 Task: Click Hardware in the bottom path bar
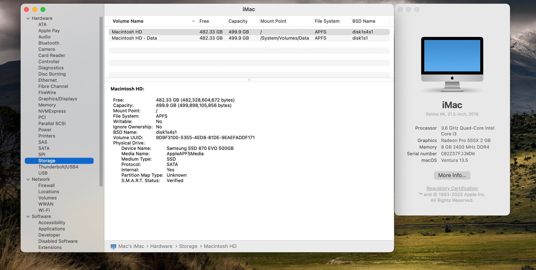pos(161,246)
